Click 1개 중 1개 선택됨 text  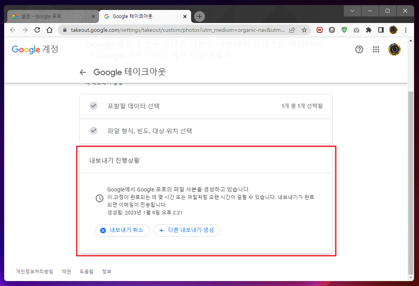302,106
